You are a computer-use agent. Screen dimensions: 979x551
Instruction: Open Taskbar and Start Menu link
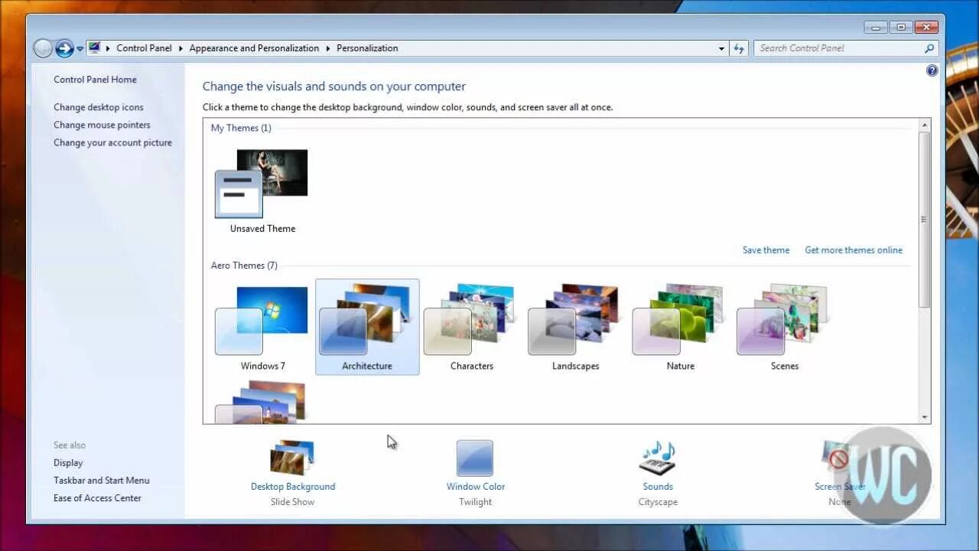pos(102,481)
